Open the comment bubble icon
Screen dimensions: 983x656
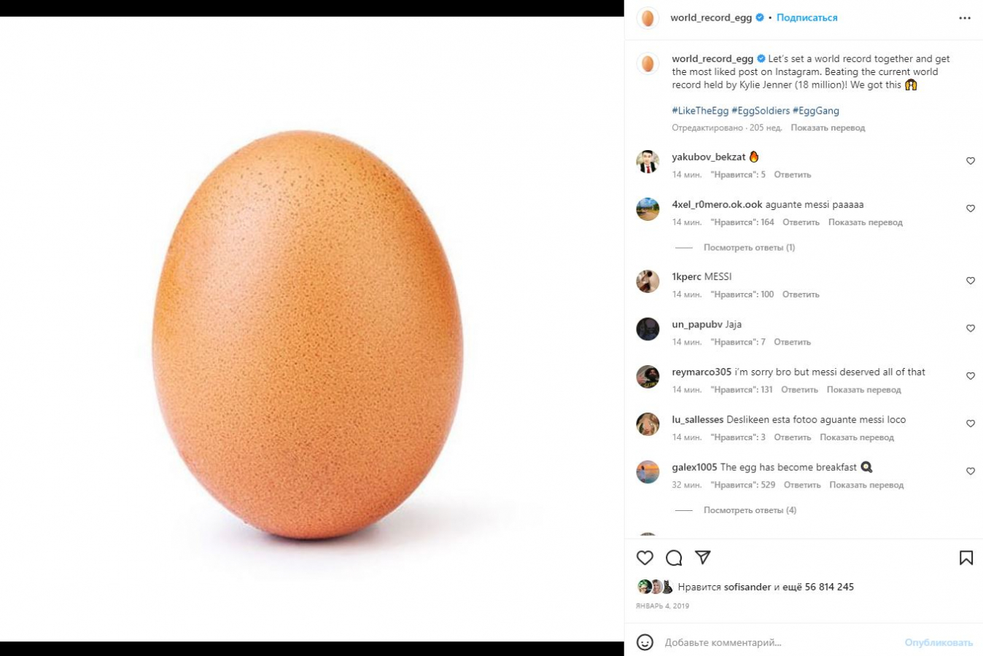(x=674, y=558)
